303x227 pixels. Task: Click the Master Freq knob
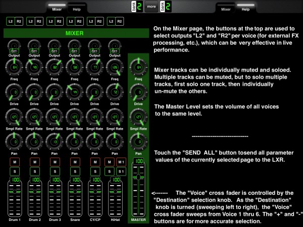click(138, 68)
